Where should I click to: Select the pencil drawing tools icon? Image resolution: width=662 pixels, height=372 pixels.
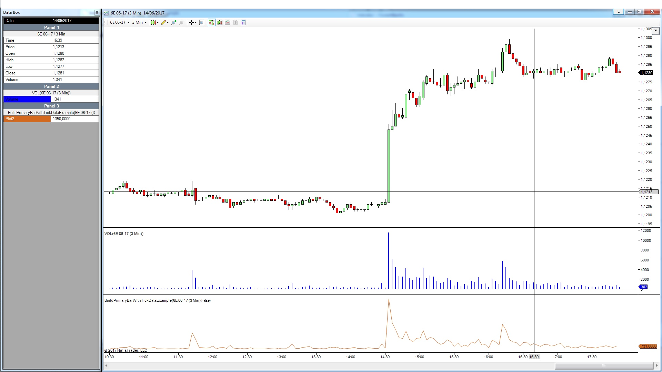(163, 22)
